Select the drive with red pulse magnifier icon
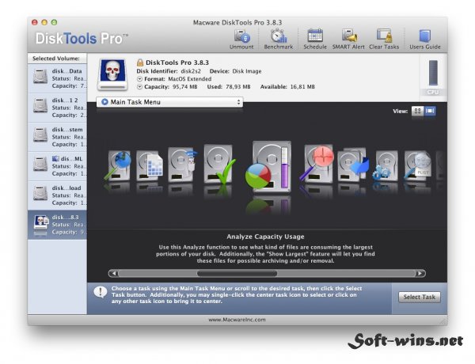475x364 pixels. [317, 165]
